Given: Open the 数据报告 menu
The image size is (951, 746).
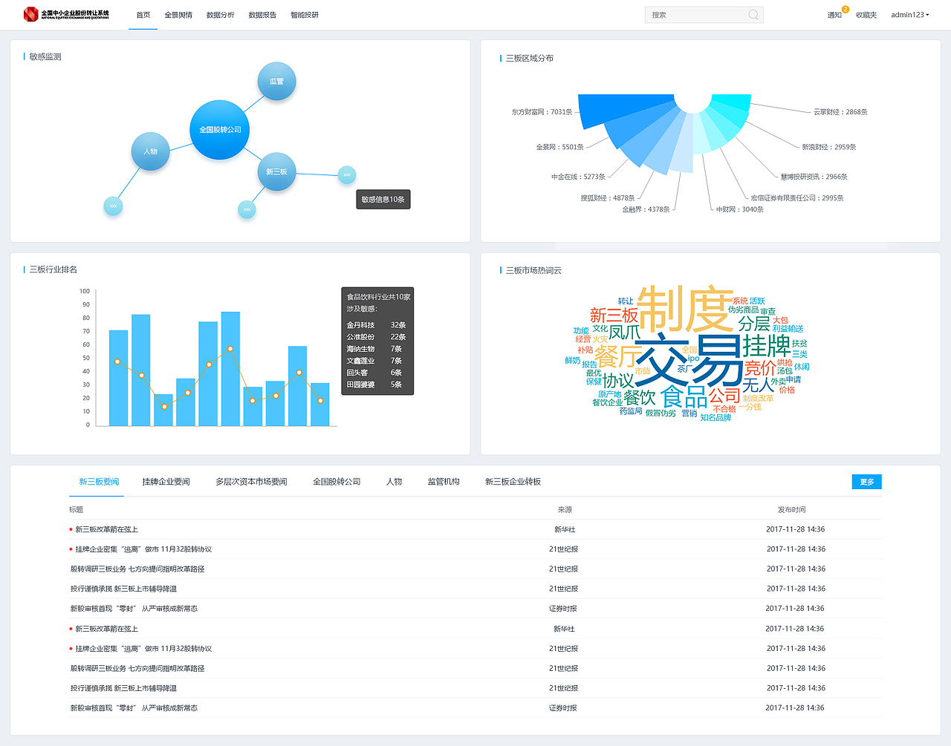Looking at the screenshot, I should [262, 15].
